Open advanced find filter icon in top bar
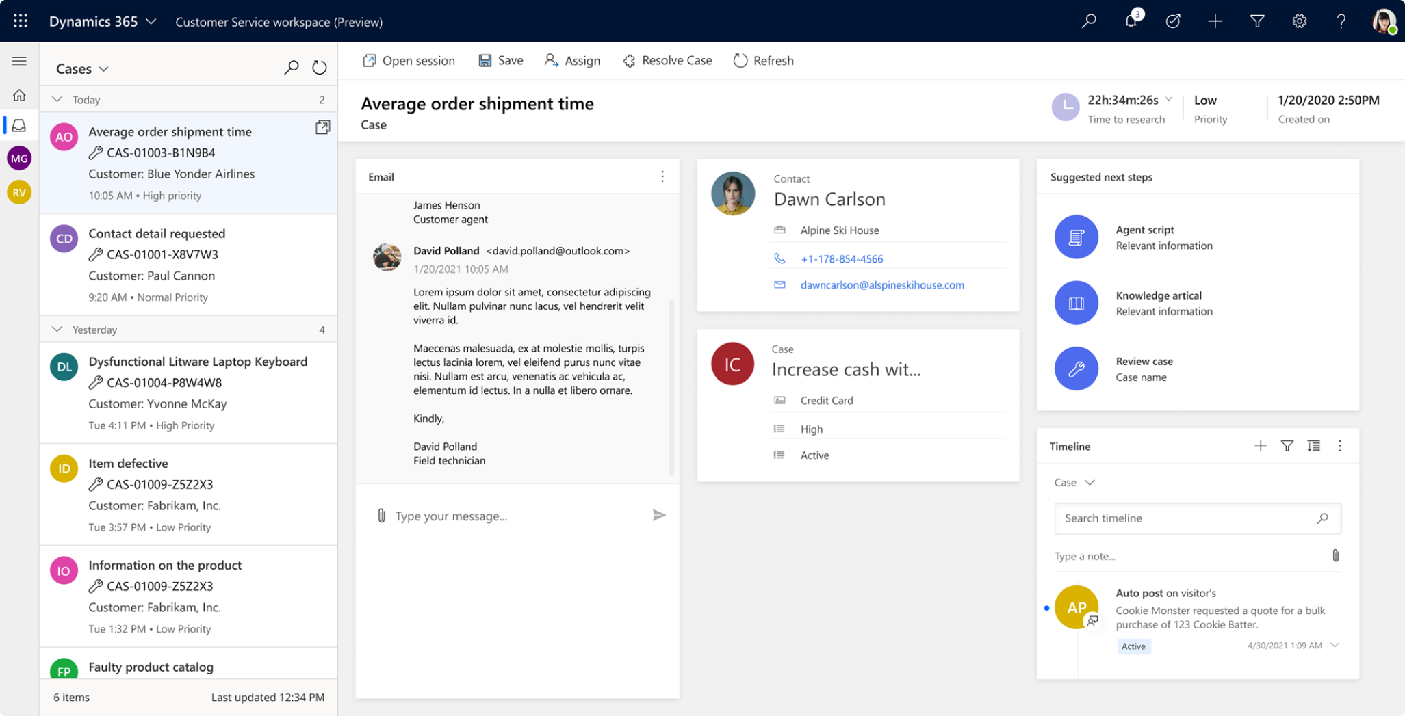Screen dimensions: 1405x716 [x=1257, y=21]
